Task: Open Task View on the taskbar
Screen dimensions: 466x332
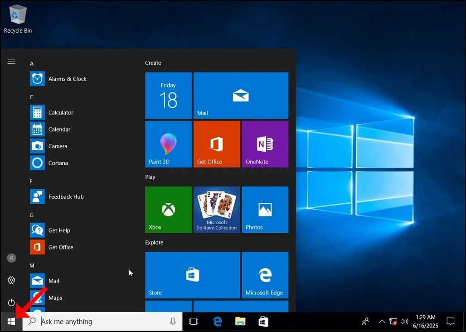Action: click(x=194, y=321)
